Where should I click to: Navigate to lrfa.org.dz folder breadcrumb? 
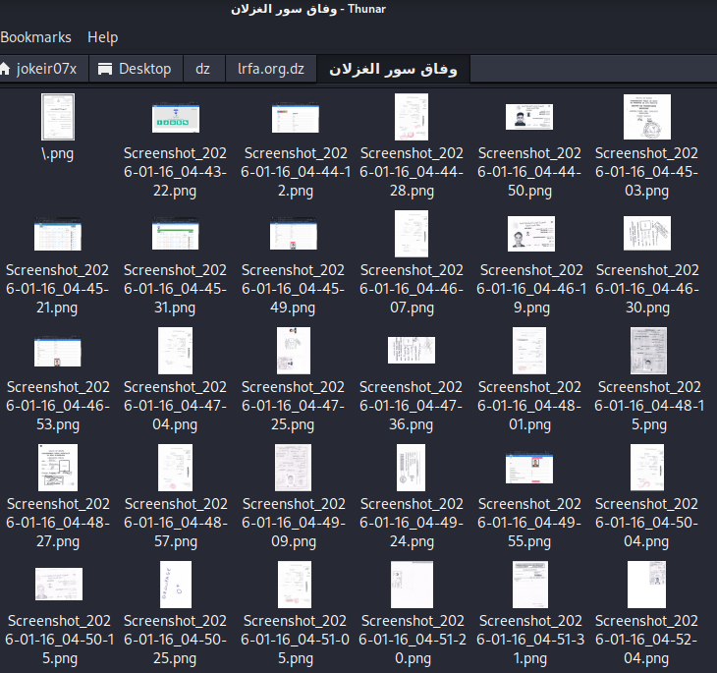point(270,69)
